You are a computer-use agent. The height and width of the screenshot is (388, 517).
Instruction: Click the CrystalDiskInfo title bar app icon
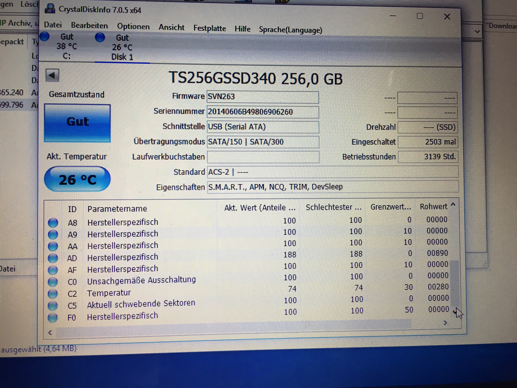pyautogui.click(x=50, y=9)
